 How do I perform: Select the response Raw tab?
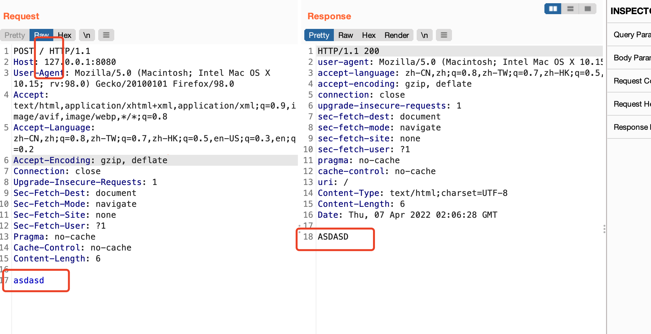click(x=346, y=35)
